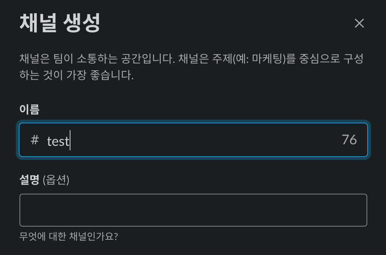Close the 채널 생성 dialog
The width and height of the screenshot is (386, 255).
point(359,23)
